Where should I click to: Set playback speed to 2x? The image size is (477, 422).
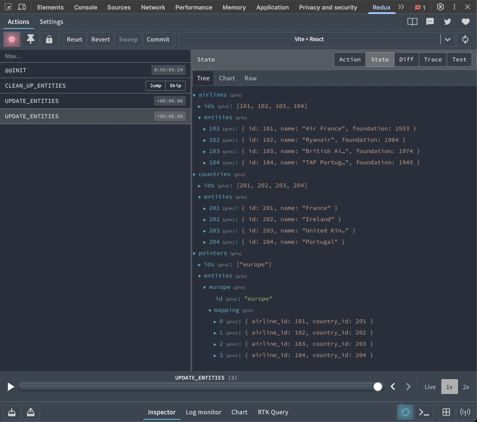pyautogui.click(x=466, y=387)
